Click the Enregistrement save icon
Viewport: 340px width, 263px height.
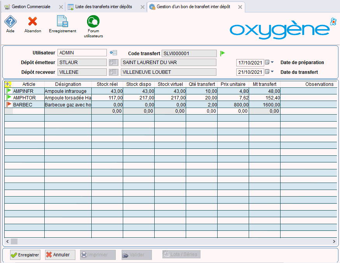tap(62, 22)
